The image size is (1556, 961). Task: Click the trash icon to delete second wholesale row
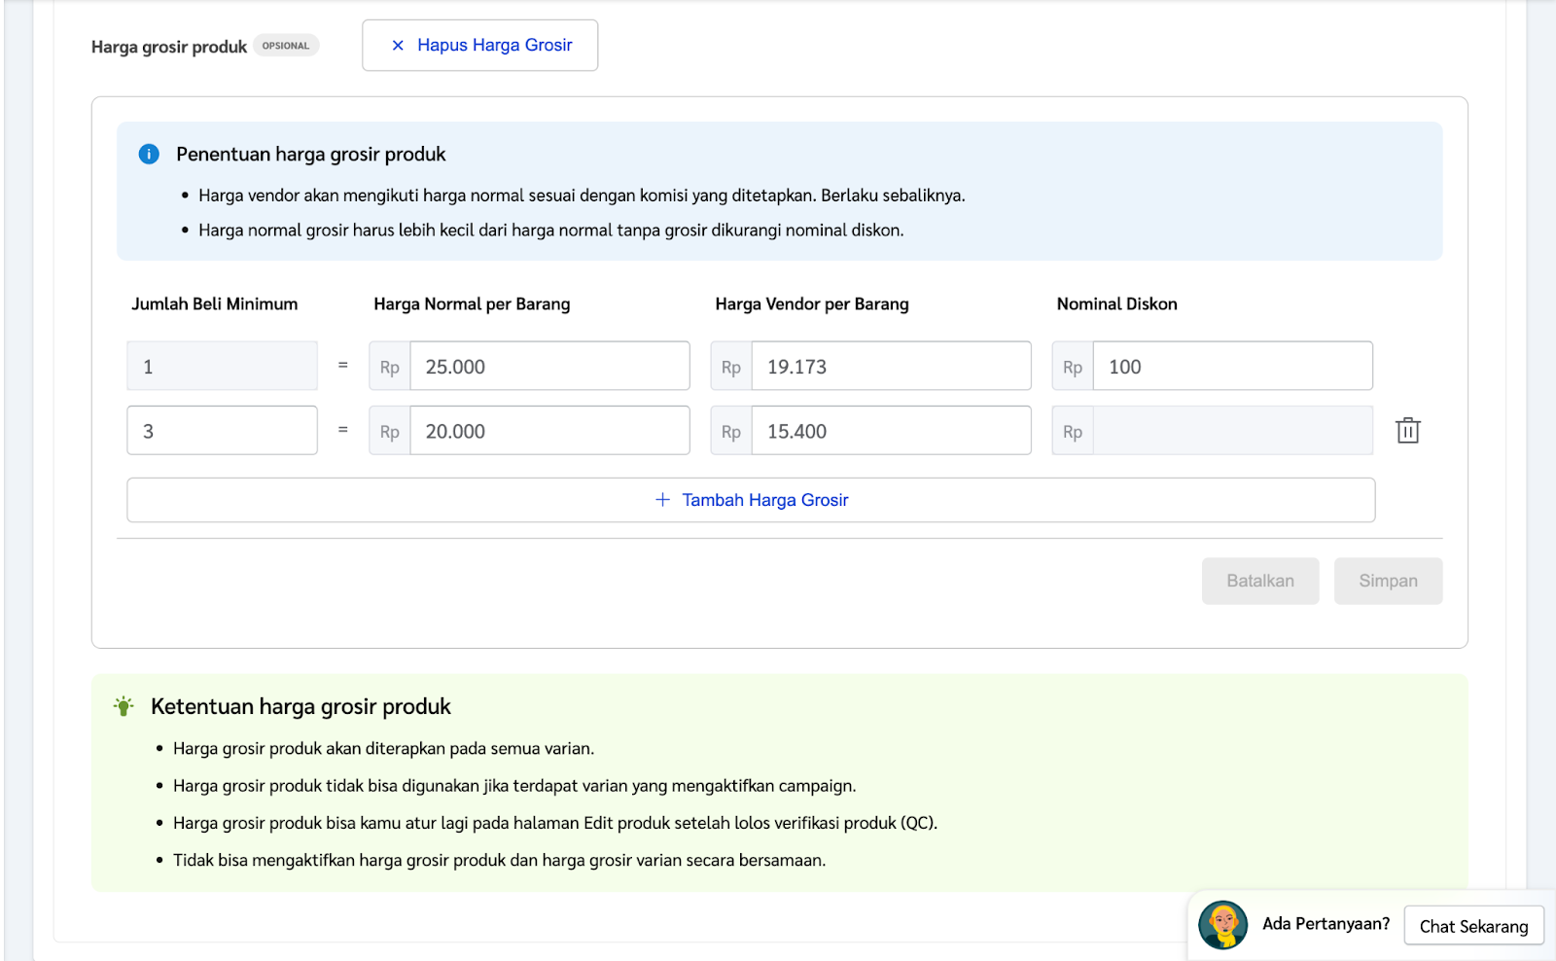pos(1408,430)
